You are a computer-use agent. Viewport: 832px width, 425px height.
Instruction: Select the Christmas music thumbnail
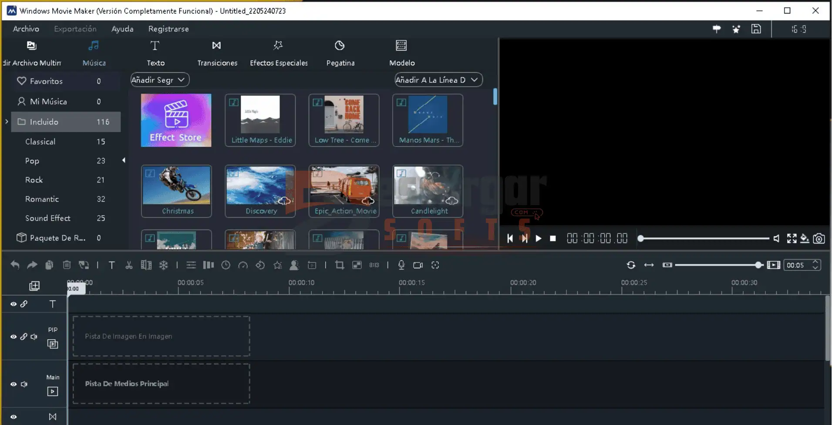176,191
